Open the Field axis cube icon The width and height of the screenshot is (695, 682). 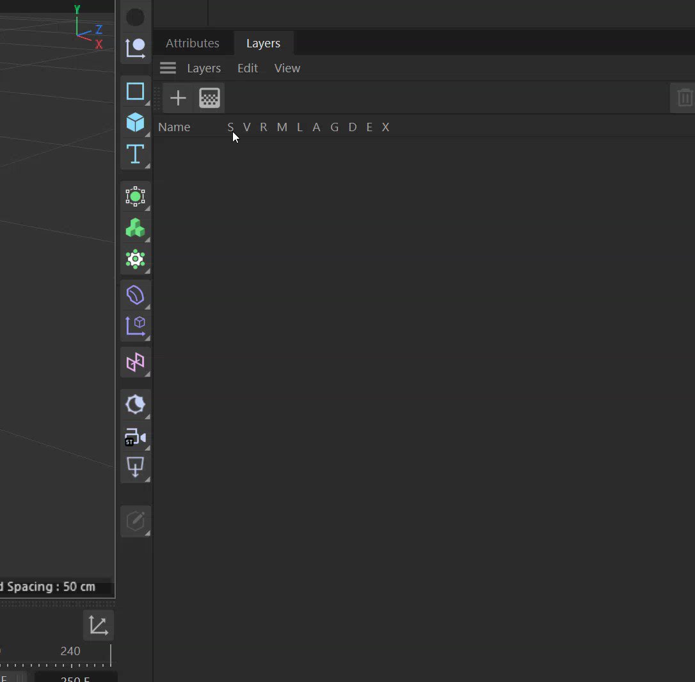click(x=135, y=326)
